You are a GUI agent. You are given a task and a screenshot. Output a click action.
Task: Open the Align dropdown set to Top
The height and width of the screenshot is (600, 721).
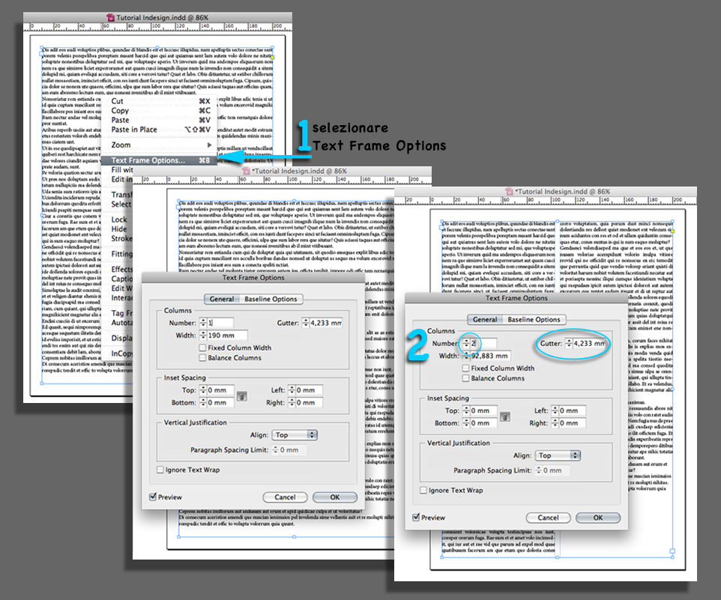click(x=558, y=455)
